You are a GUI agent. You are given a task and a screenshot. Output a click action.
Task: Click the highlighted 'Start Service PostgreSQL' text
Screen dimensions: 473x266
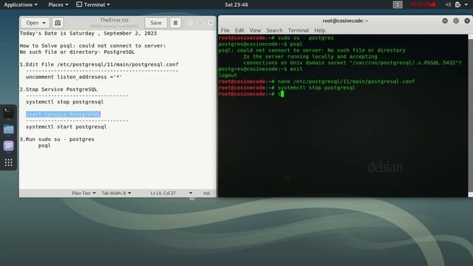point(63,115)
